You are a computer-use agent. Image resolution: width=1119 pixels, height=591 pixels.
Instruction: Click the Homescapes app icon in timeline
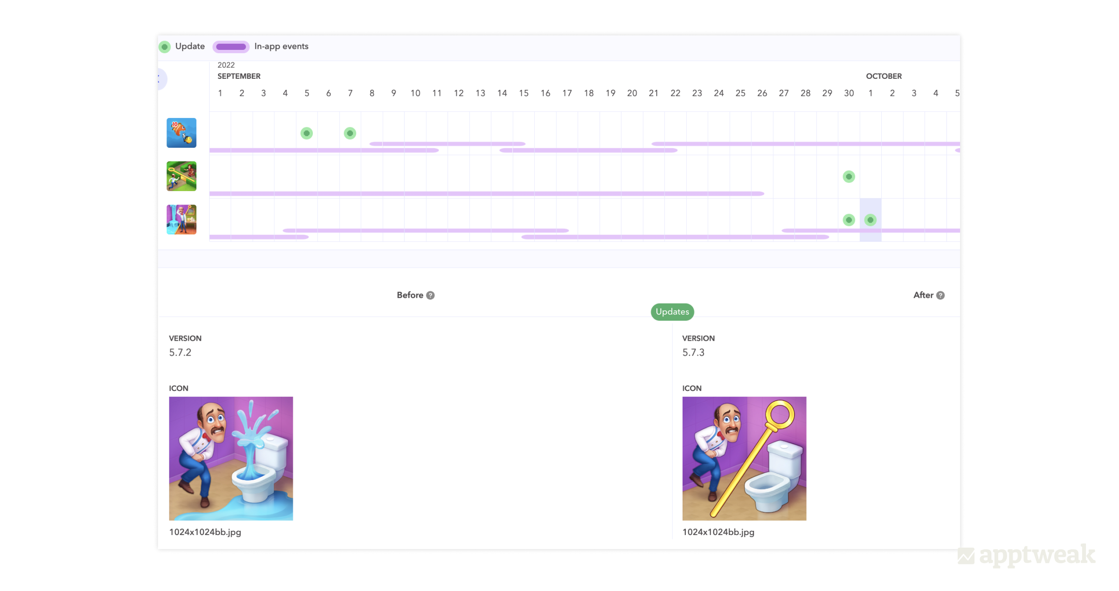coord(181,220)
